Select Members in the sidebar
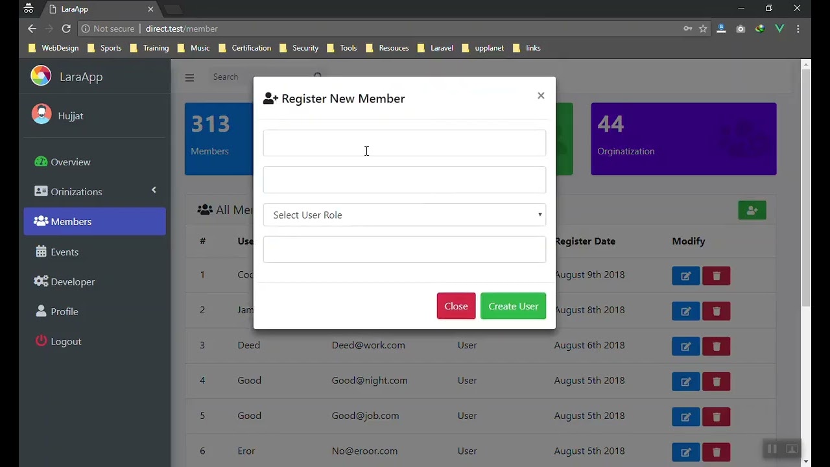 coord(95,221)
